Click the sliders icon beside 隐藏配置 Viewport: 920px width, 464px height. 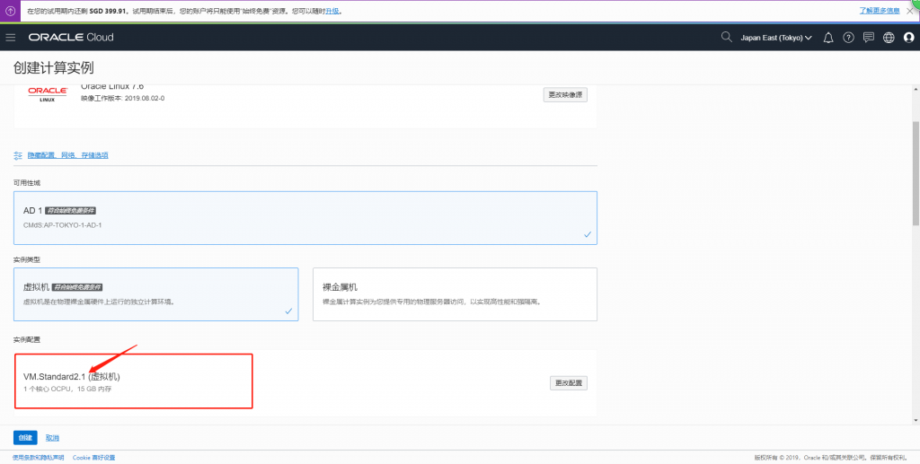point(18,155)
